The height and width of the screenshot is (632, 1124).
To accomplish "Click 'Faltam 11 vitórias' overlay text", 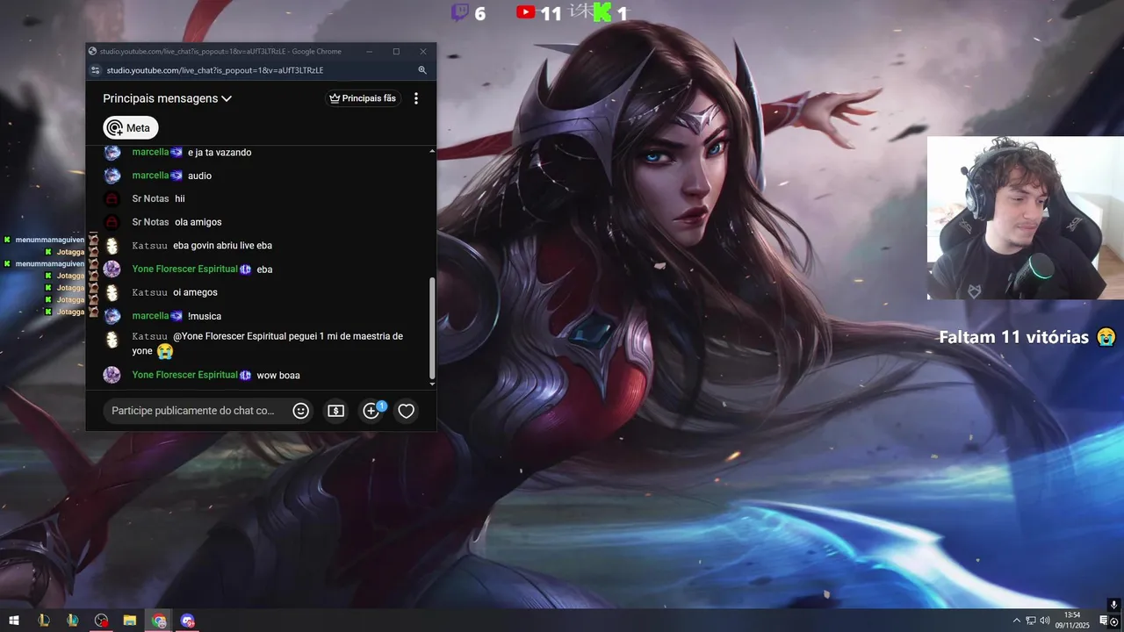I will tap(1013, 337).
